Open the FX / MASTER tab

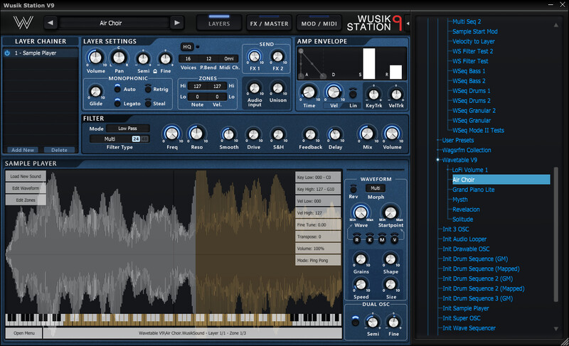pos(269,23)
